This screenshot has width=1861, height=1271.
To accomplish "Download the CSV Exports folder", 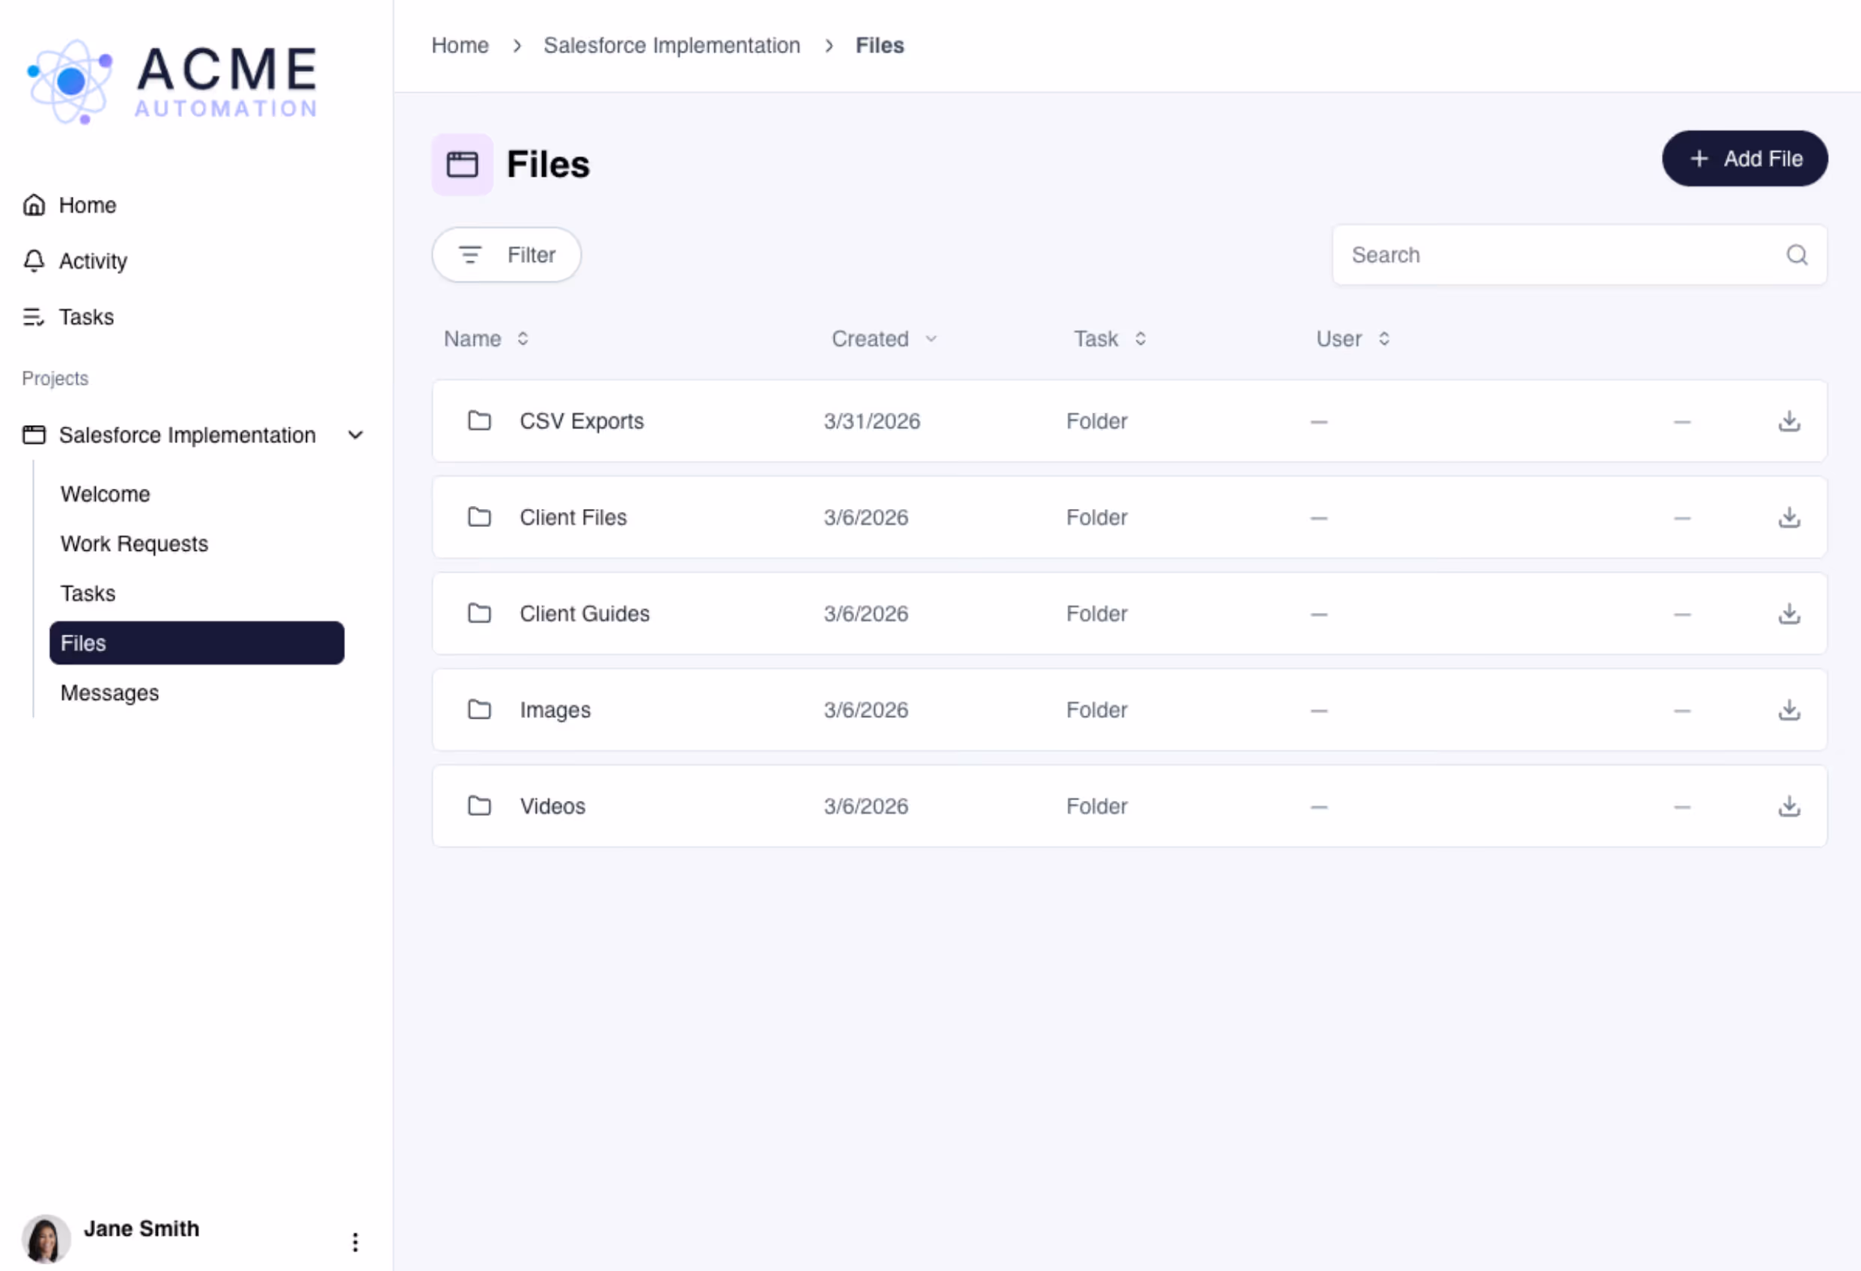I will [x=1789, y=421].
